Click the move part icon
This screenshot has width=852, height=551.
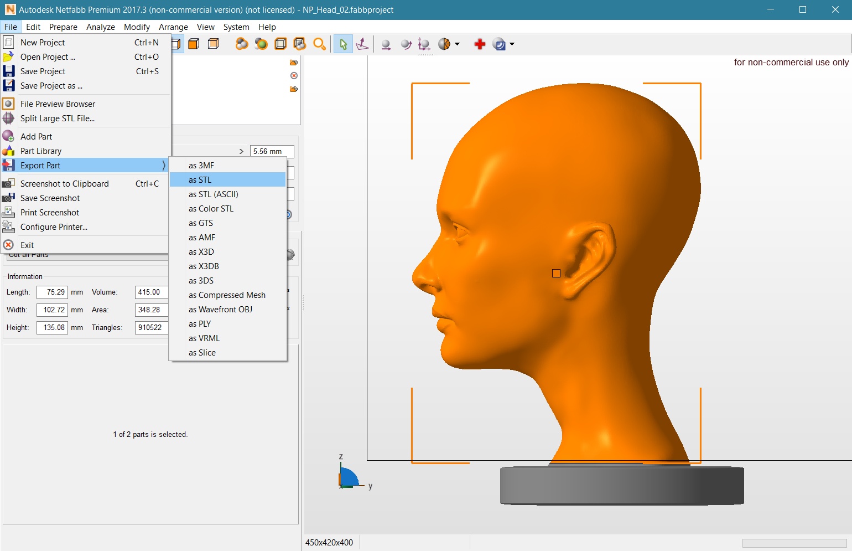coord(386,45)
